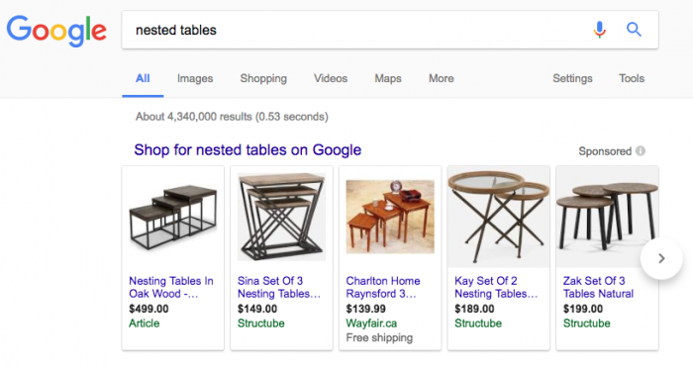Open 'Shop for nested tables on Google' link
Viewport: 693px width, 366px height.
[x=247, y=150]
